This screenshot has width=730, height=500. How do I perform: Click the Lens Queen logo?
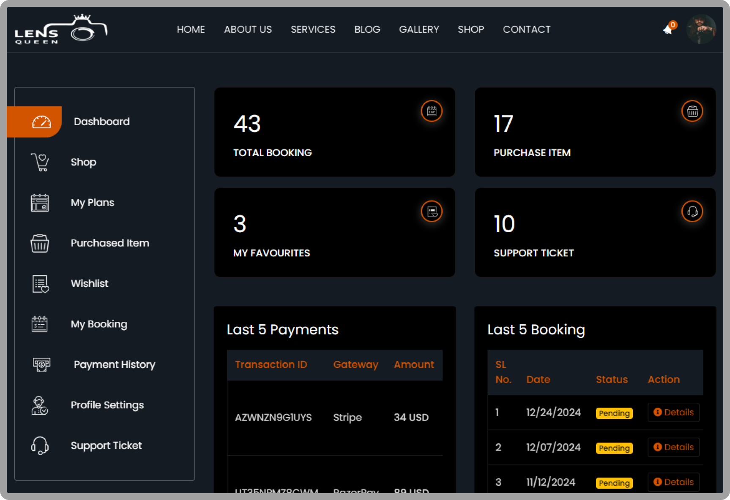point(61,29)
